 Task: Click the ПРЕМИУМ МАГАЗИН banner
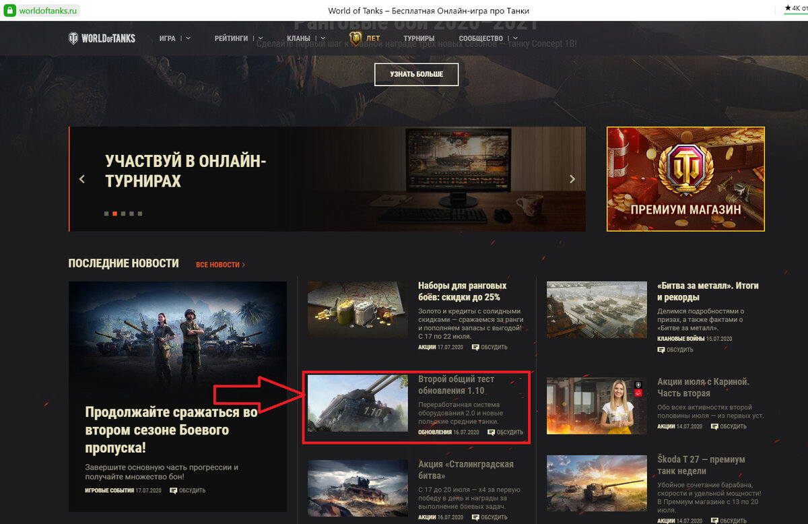(x=685, y=178)
